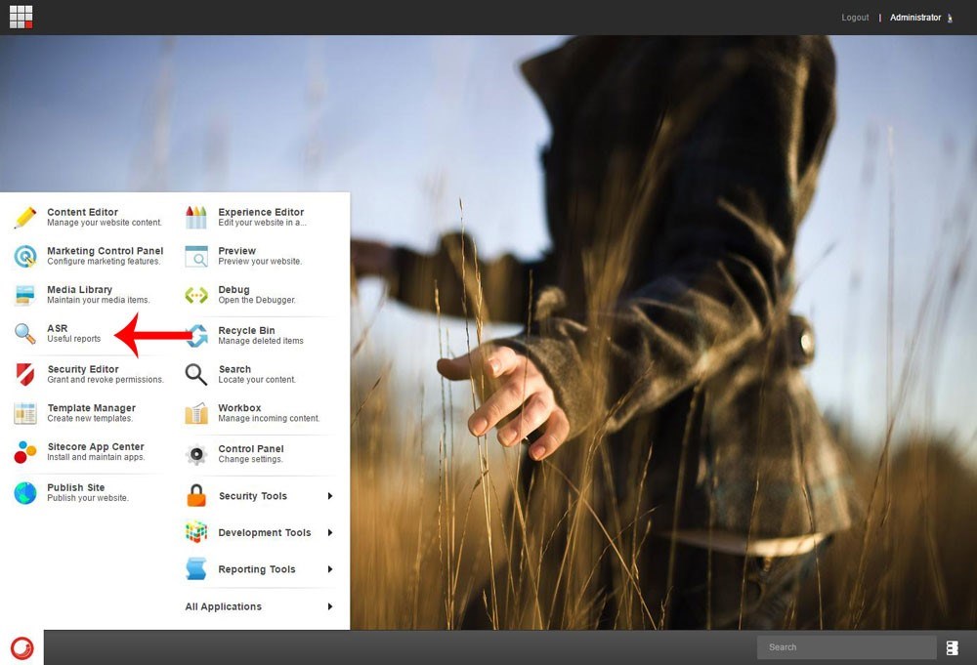Open the Recycle Bin icon
Image resolution: width=977 pixels, height=665 pixels.
coord(196,335)
